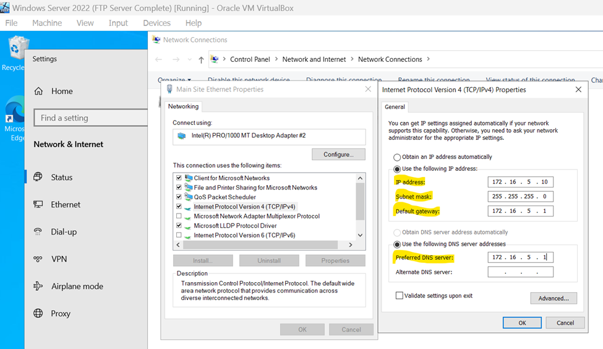603x349 pixels.
Task: Click the VirtualBox window title icon
Action: (x=4, y=7)
